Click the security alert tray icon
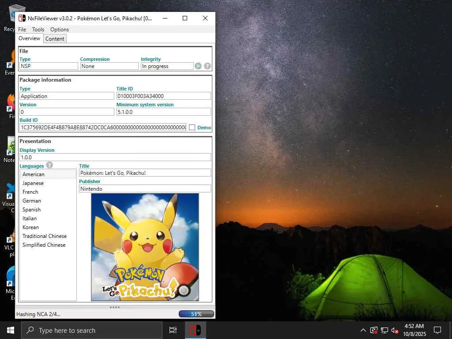452x339 pixels. [374, 330]
